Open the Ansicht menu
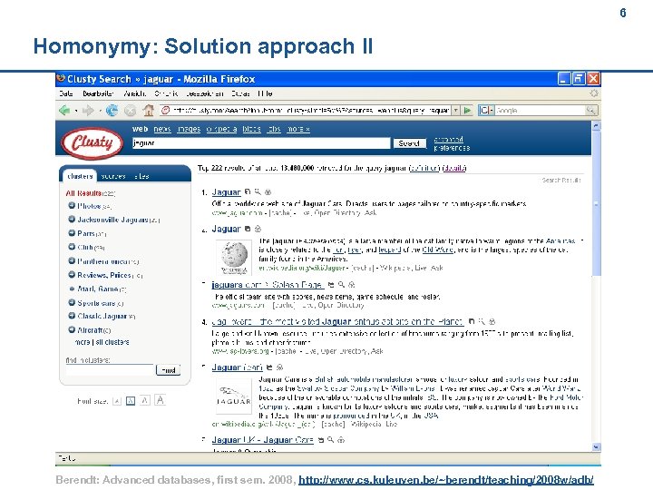The image size is (653, 490). pos(134,93)
